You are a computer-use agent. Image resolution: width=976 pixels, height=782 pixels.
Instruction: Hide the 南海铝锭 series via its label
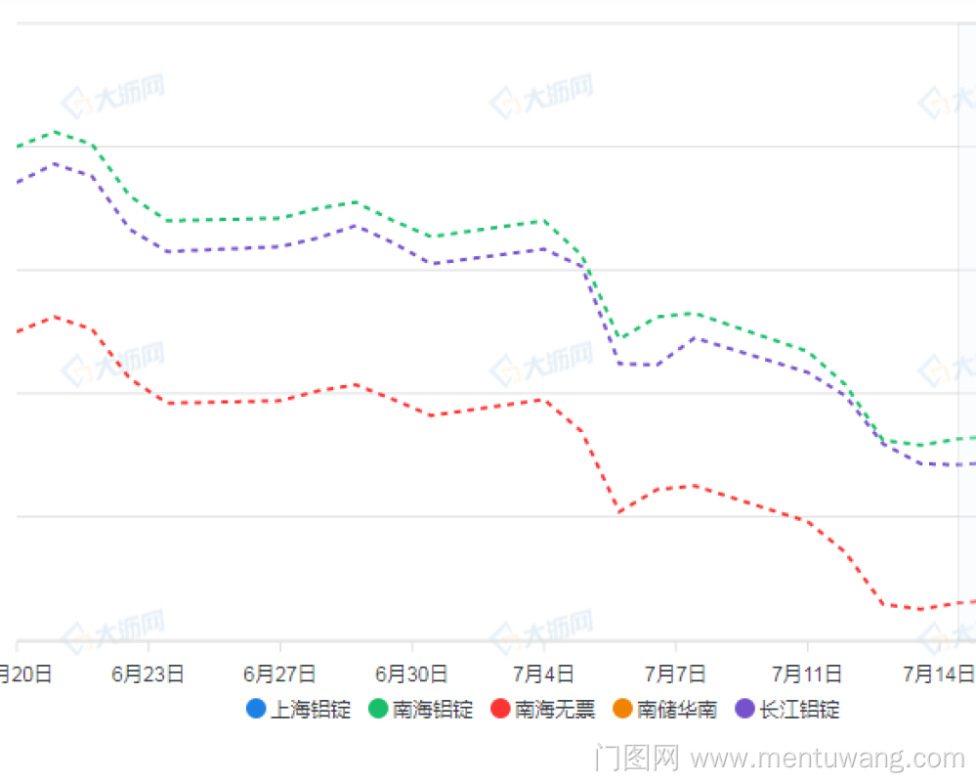pyautogui.click(x=432, y=710)
